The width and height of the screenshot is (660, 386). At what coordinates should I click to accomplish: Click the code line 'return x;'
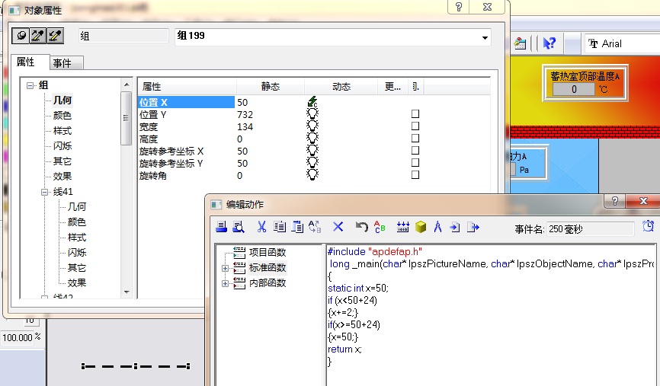(344, 349)
